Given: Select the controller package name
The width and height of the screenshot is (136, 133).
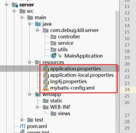Looking at the screenshot, I should tap(69, 37).
